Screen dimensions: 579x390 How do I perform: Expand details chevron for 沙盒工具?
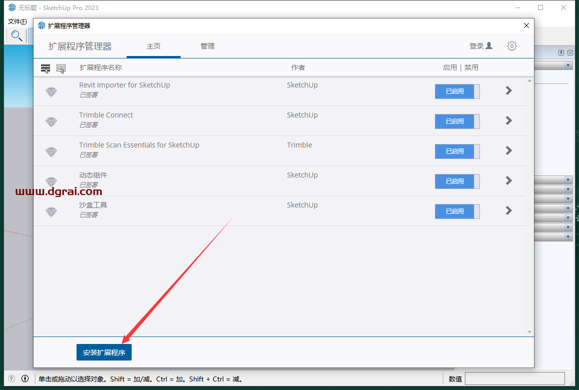(x=509, y=210)
